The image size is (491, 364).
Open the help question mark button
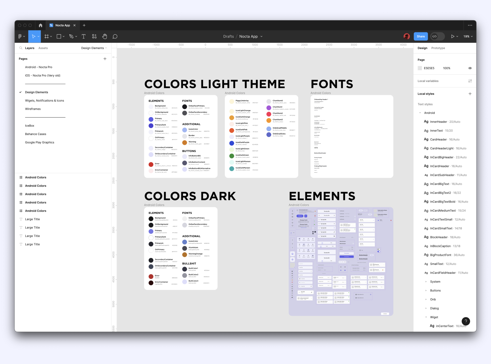(x=466, y=321)
